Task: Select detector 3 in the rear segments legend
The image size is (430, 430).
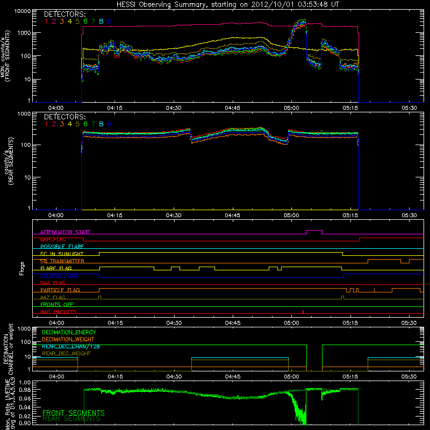Action: pyautogui.click(x=62, y=124)
